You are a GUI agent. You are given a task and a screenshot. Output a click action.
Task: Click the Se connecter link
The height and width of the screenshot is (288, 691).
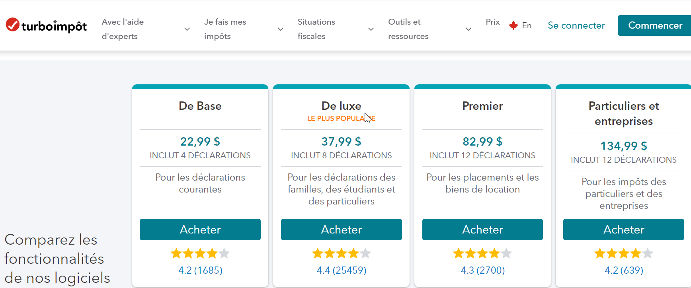pyautogui.click(x=576, y=25)
